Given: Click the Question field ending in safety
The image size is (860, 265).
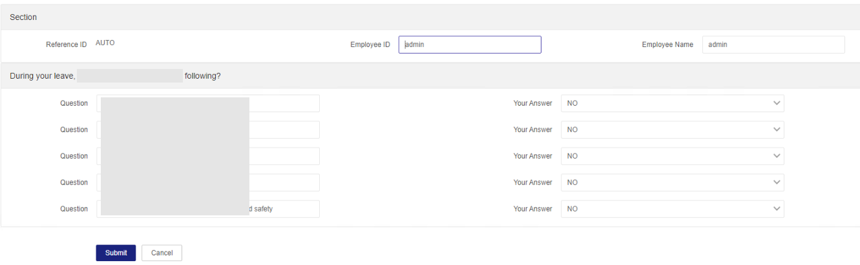Looking at the screenshot, I should [284, 209].
